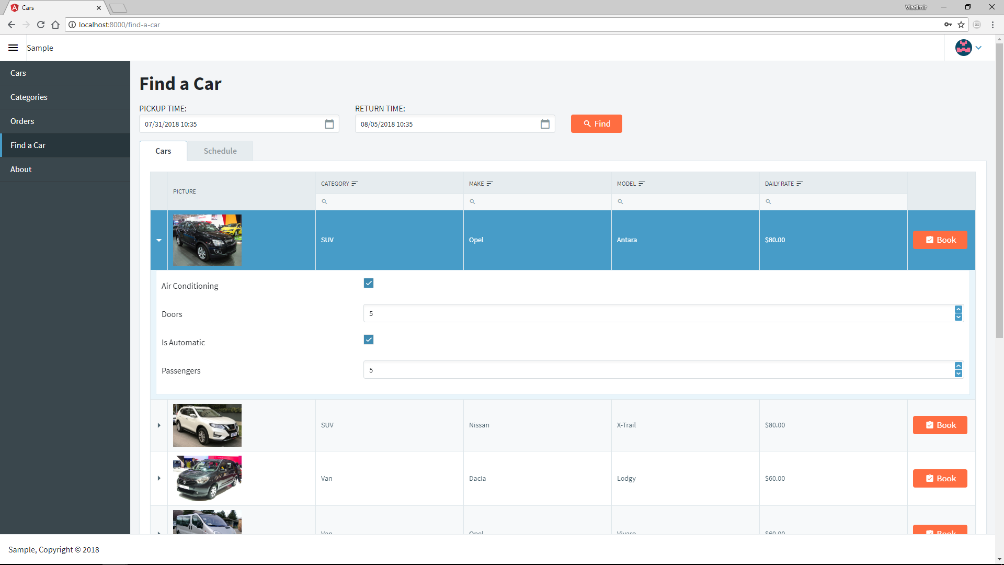Open Orders in the sidebar

(x=65, y=121)
